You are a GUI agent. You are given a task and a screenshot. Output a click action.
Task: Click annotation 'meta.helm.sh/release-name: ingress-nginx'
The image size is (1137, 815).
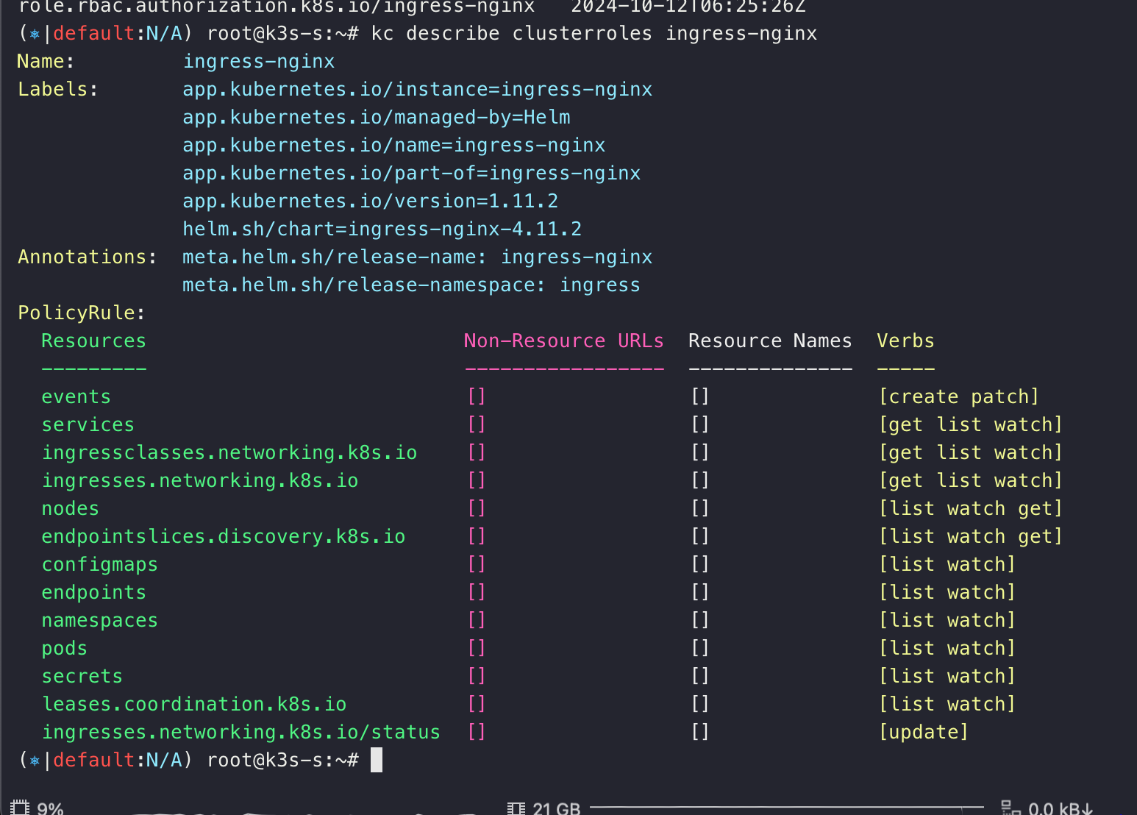tap(418, 257)
